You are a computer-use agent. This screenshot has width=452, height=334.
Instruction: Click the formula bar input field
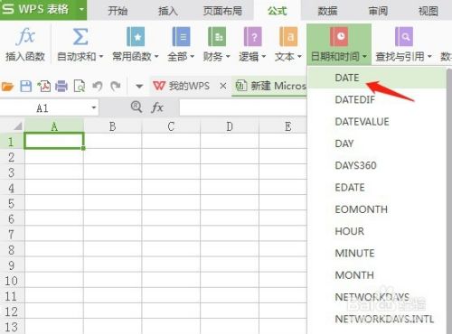coord(243,107)
